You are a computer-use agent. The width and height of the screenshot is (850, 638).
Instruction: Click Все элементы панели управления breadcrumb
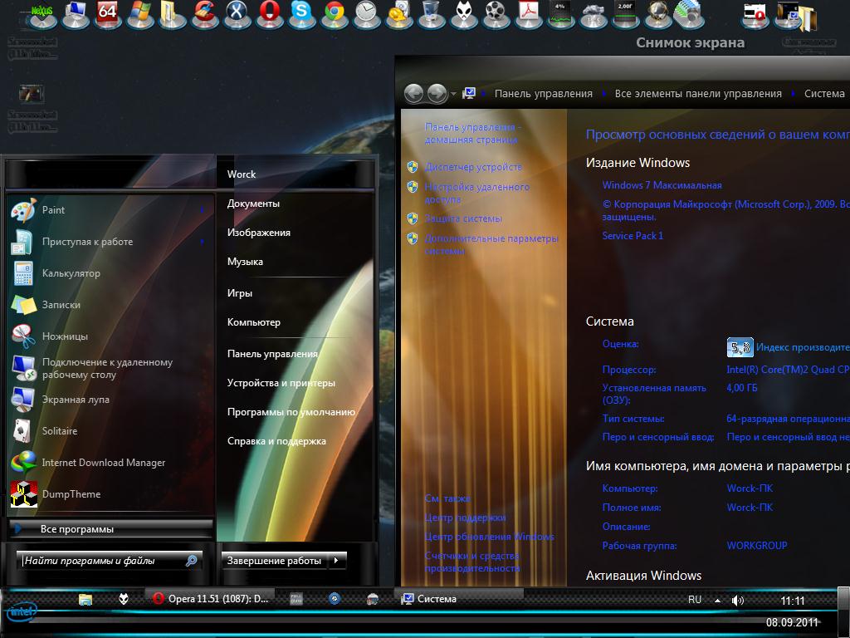tap(698, 93)
